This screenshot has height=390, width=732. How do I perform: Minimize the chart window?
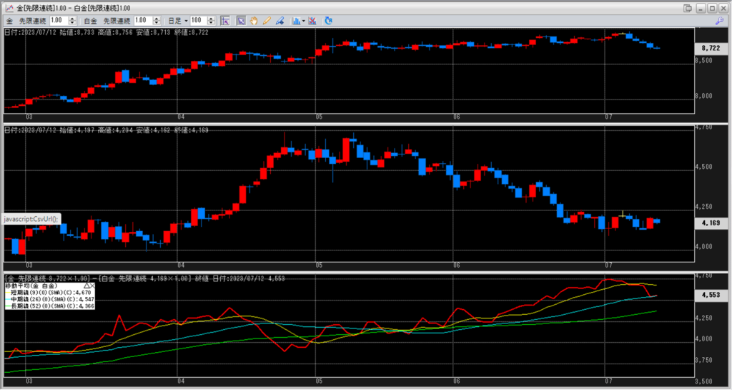point(701,8)
